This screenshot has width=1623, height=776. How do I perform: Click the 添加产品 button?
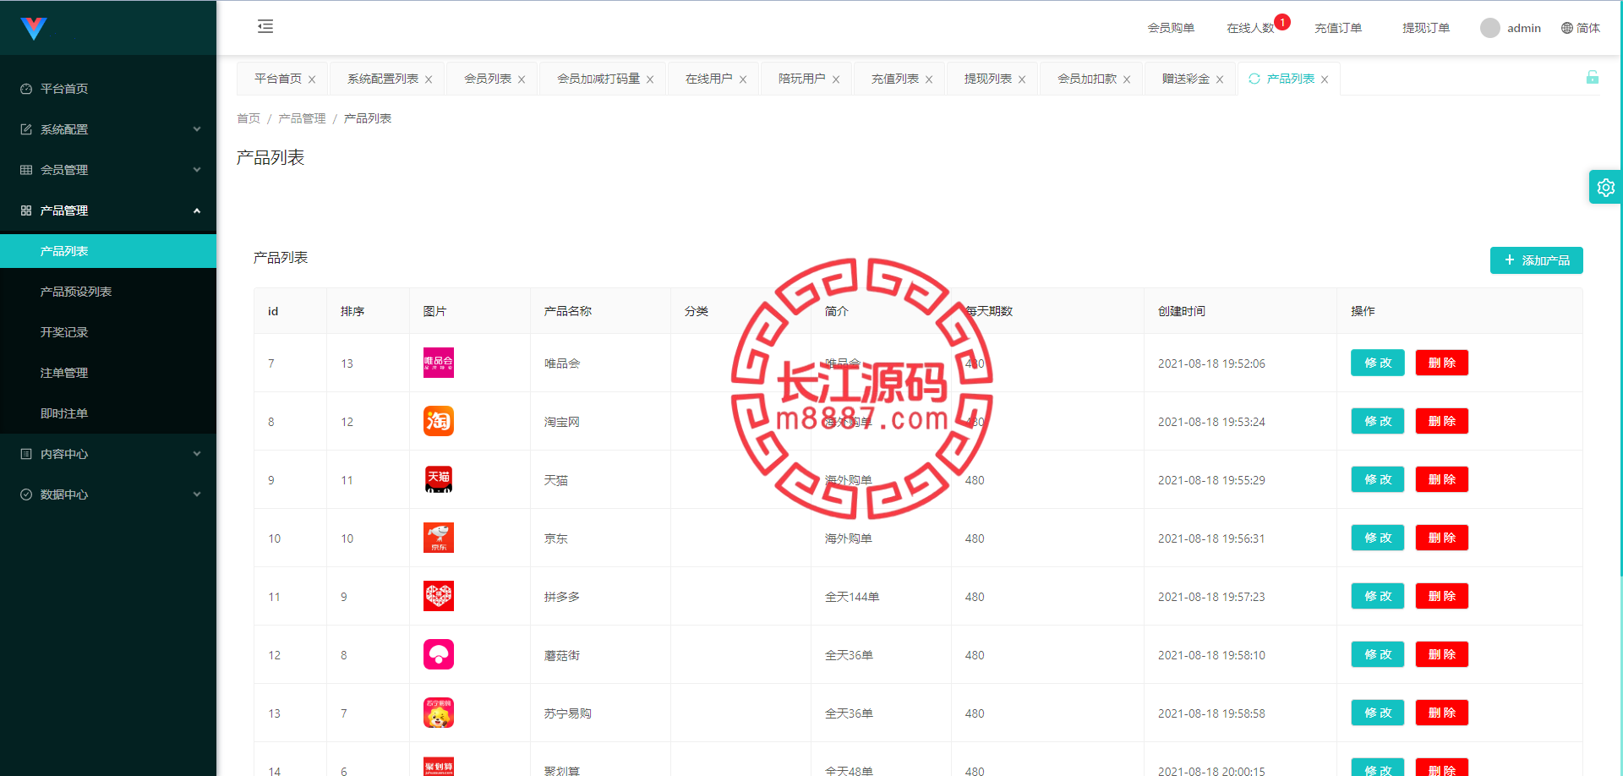[1536, 260]
